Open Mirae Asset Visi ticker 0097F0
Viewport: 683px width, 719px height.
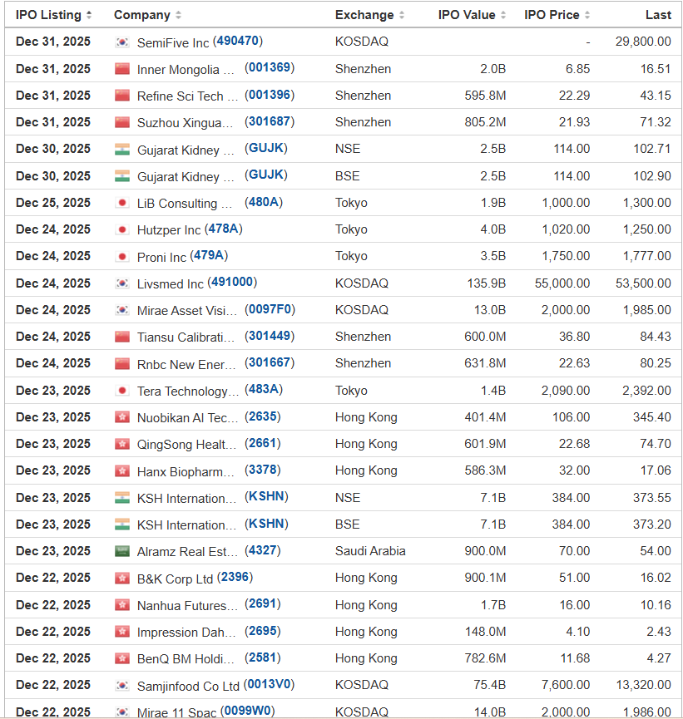(270, 309)
